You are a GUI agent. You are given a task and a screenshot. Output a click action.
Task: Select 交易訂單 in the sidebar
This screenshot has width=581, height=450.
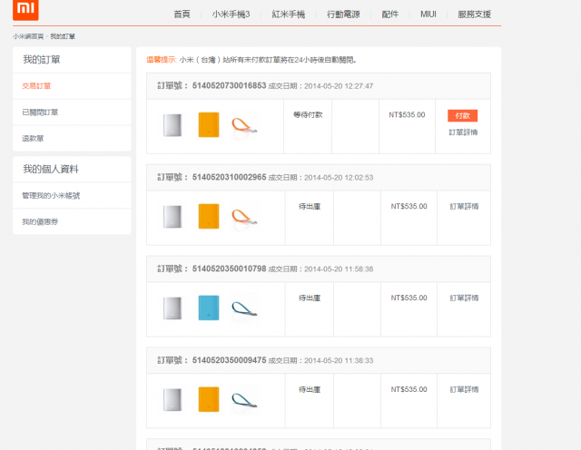tap(36, 86)
